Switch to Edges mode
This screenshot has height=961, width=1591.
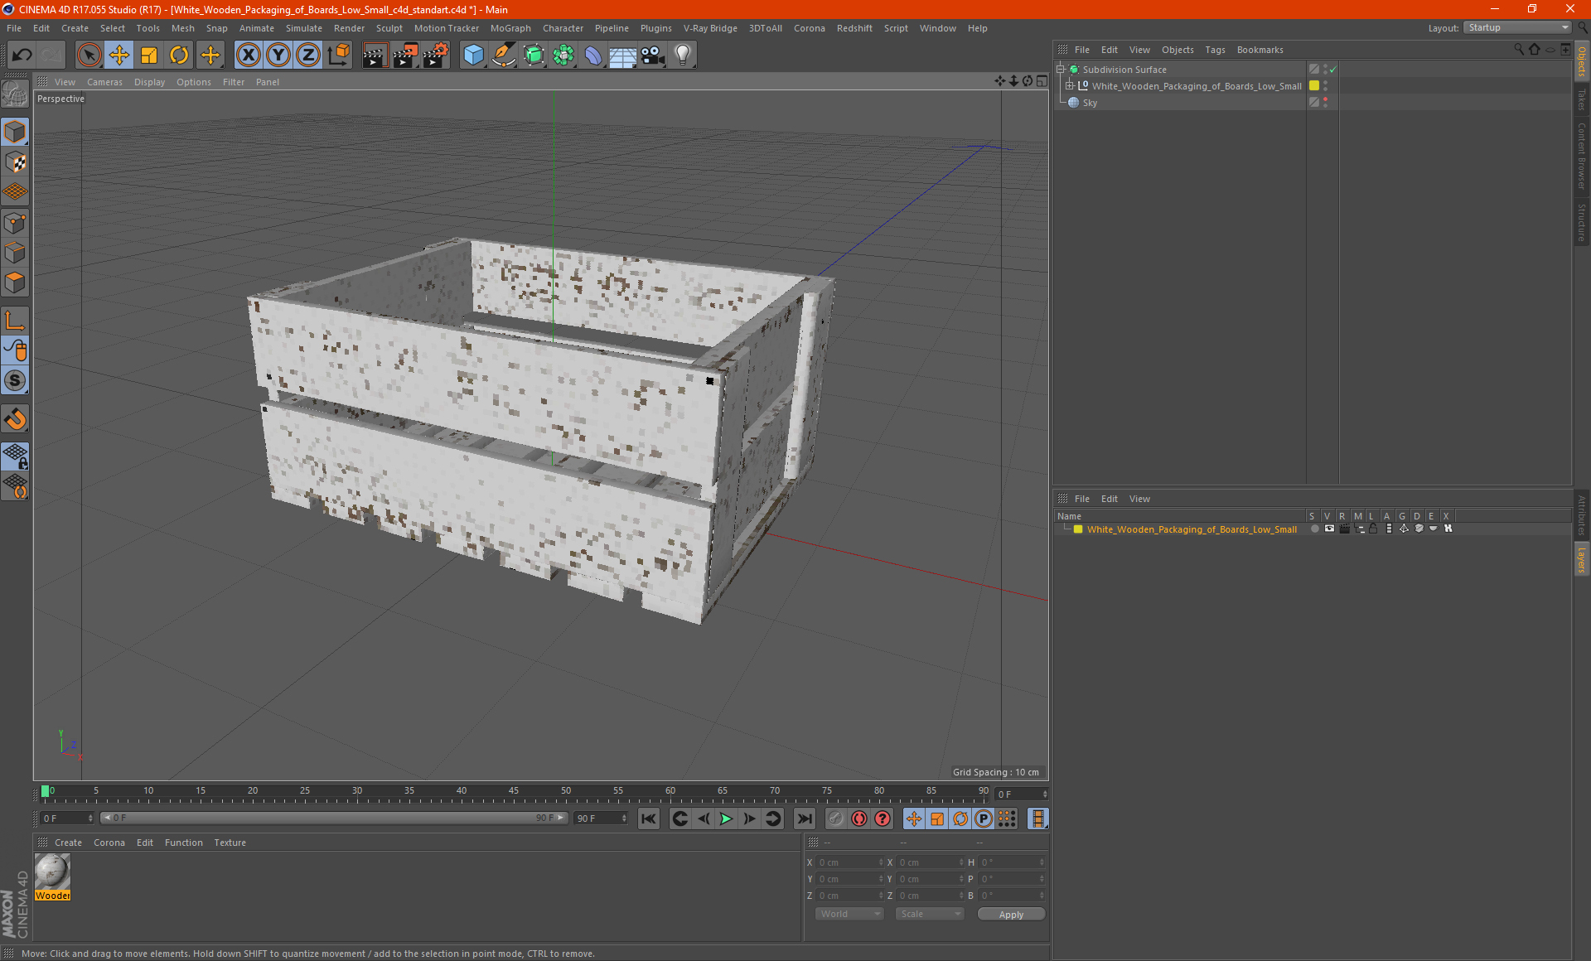pos(15,253)
